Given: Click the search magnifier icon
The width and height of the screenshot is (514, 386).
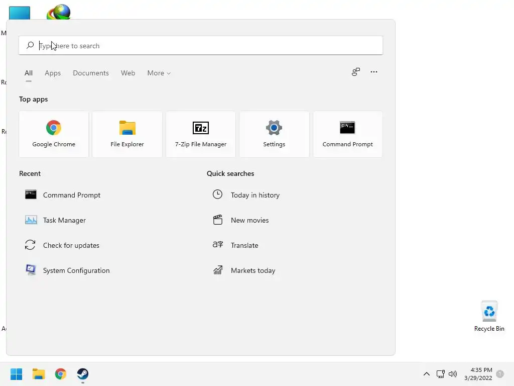Looking at the screenshot, I should click(30, 45).
